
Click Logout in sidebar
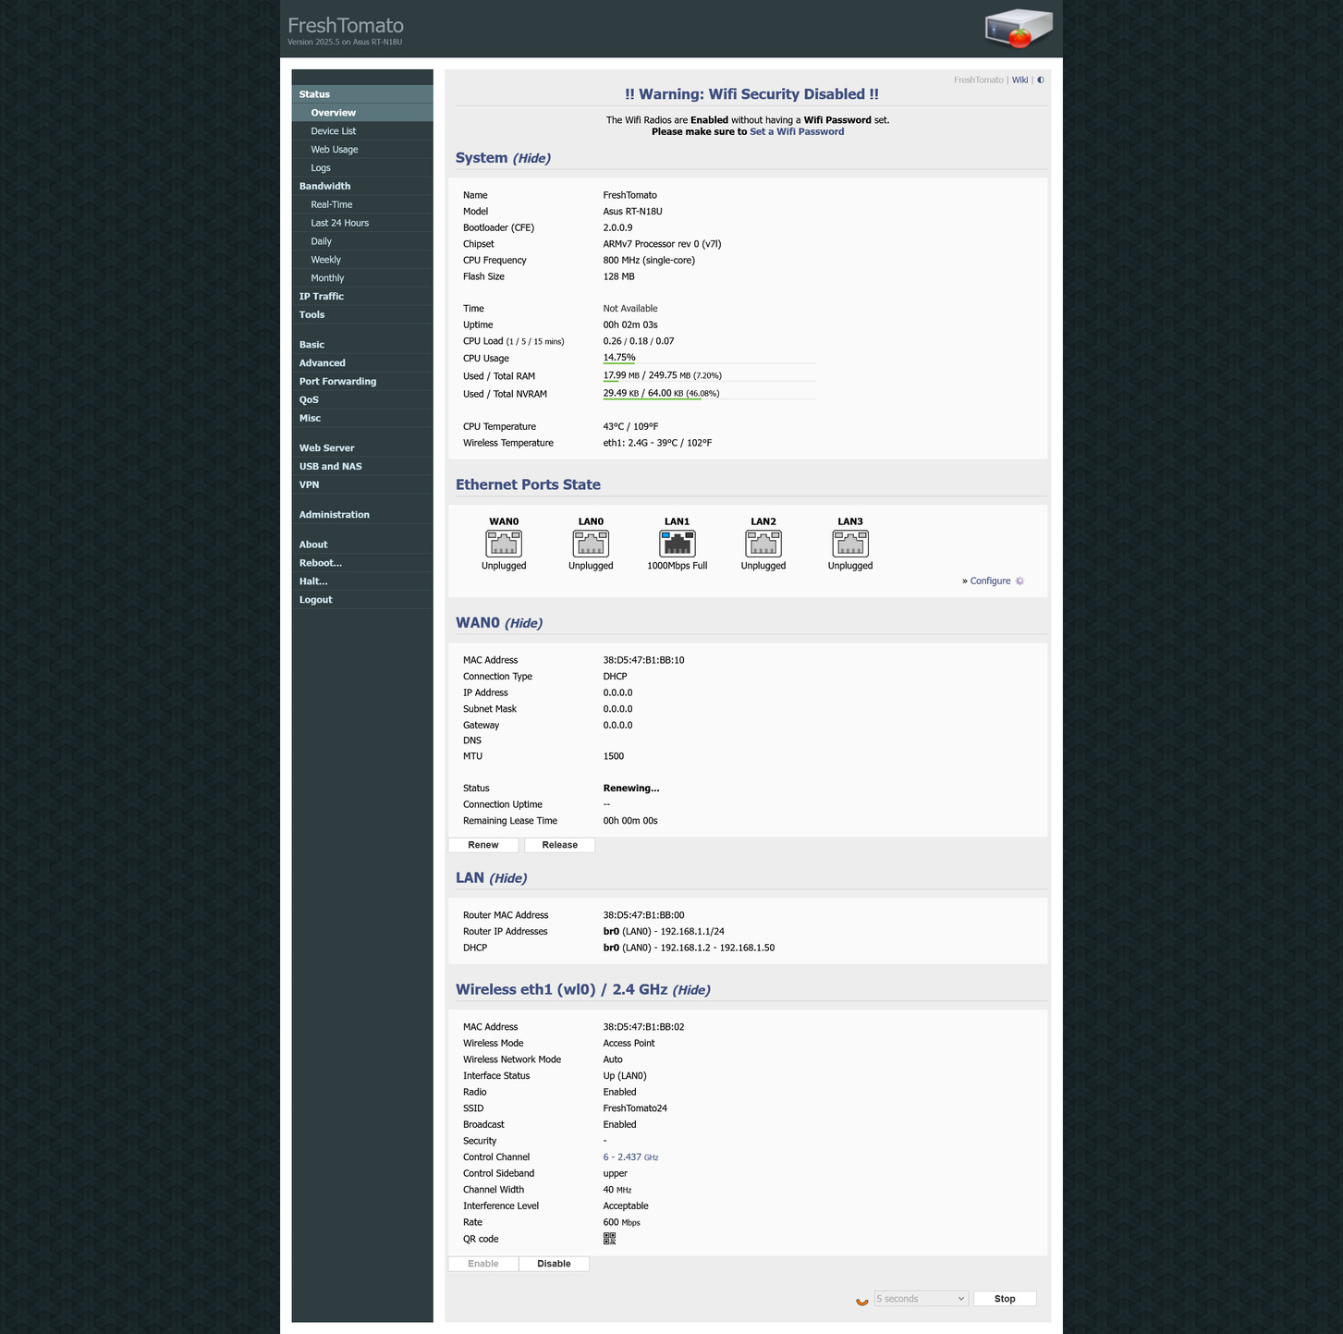pyautogui.click(x=362, y=600)
